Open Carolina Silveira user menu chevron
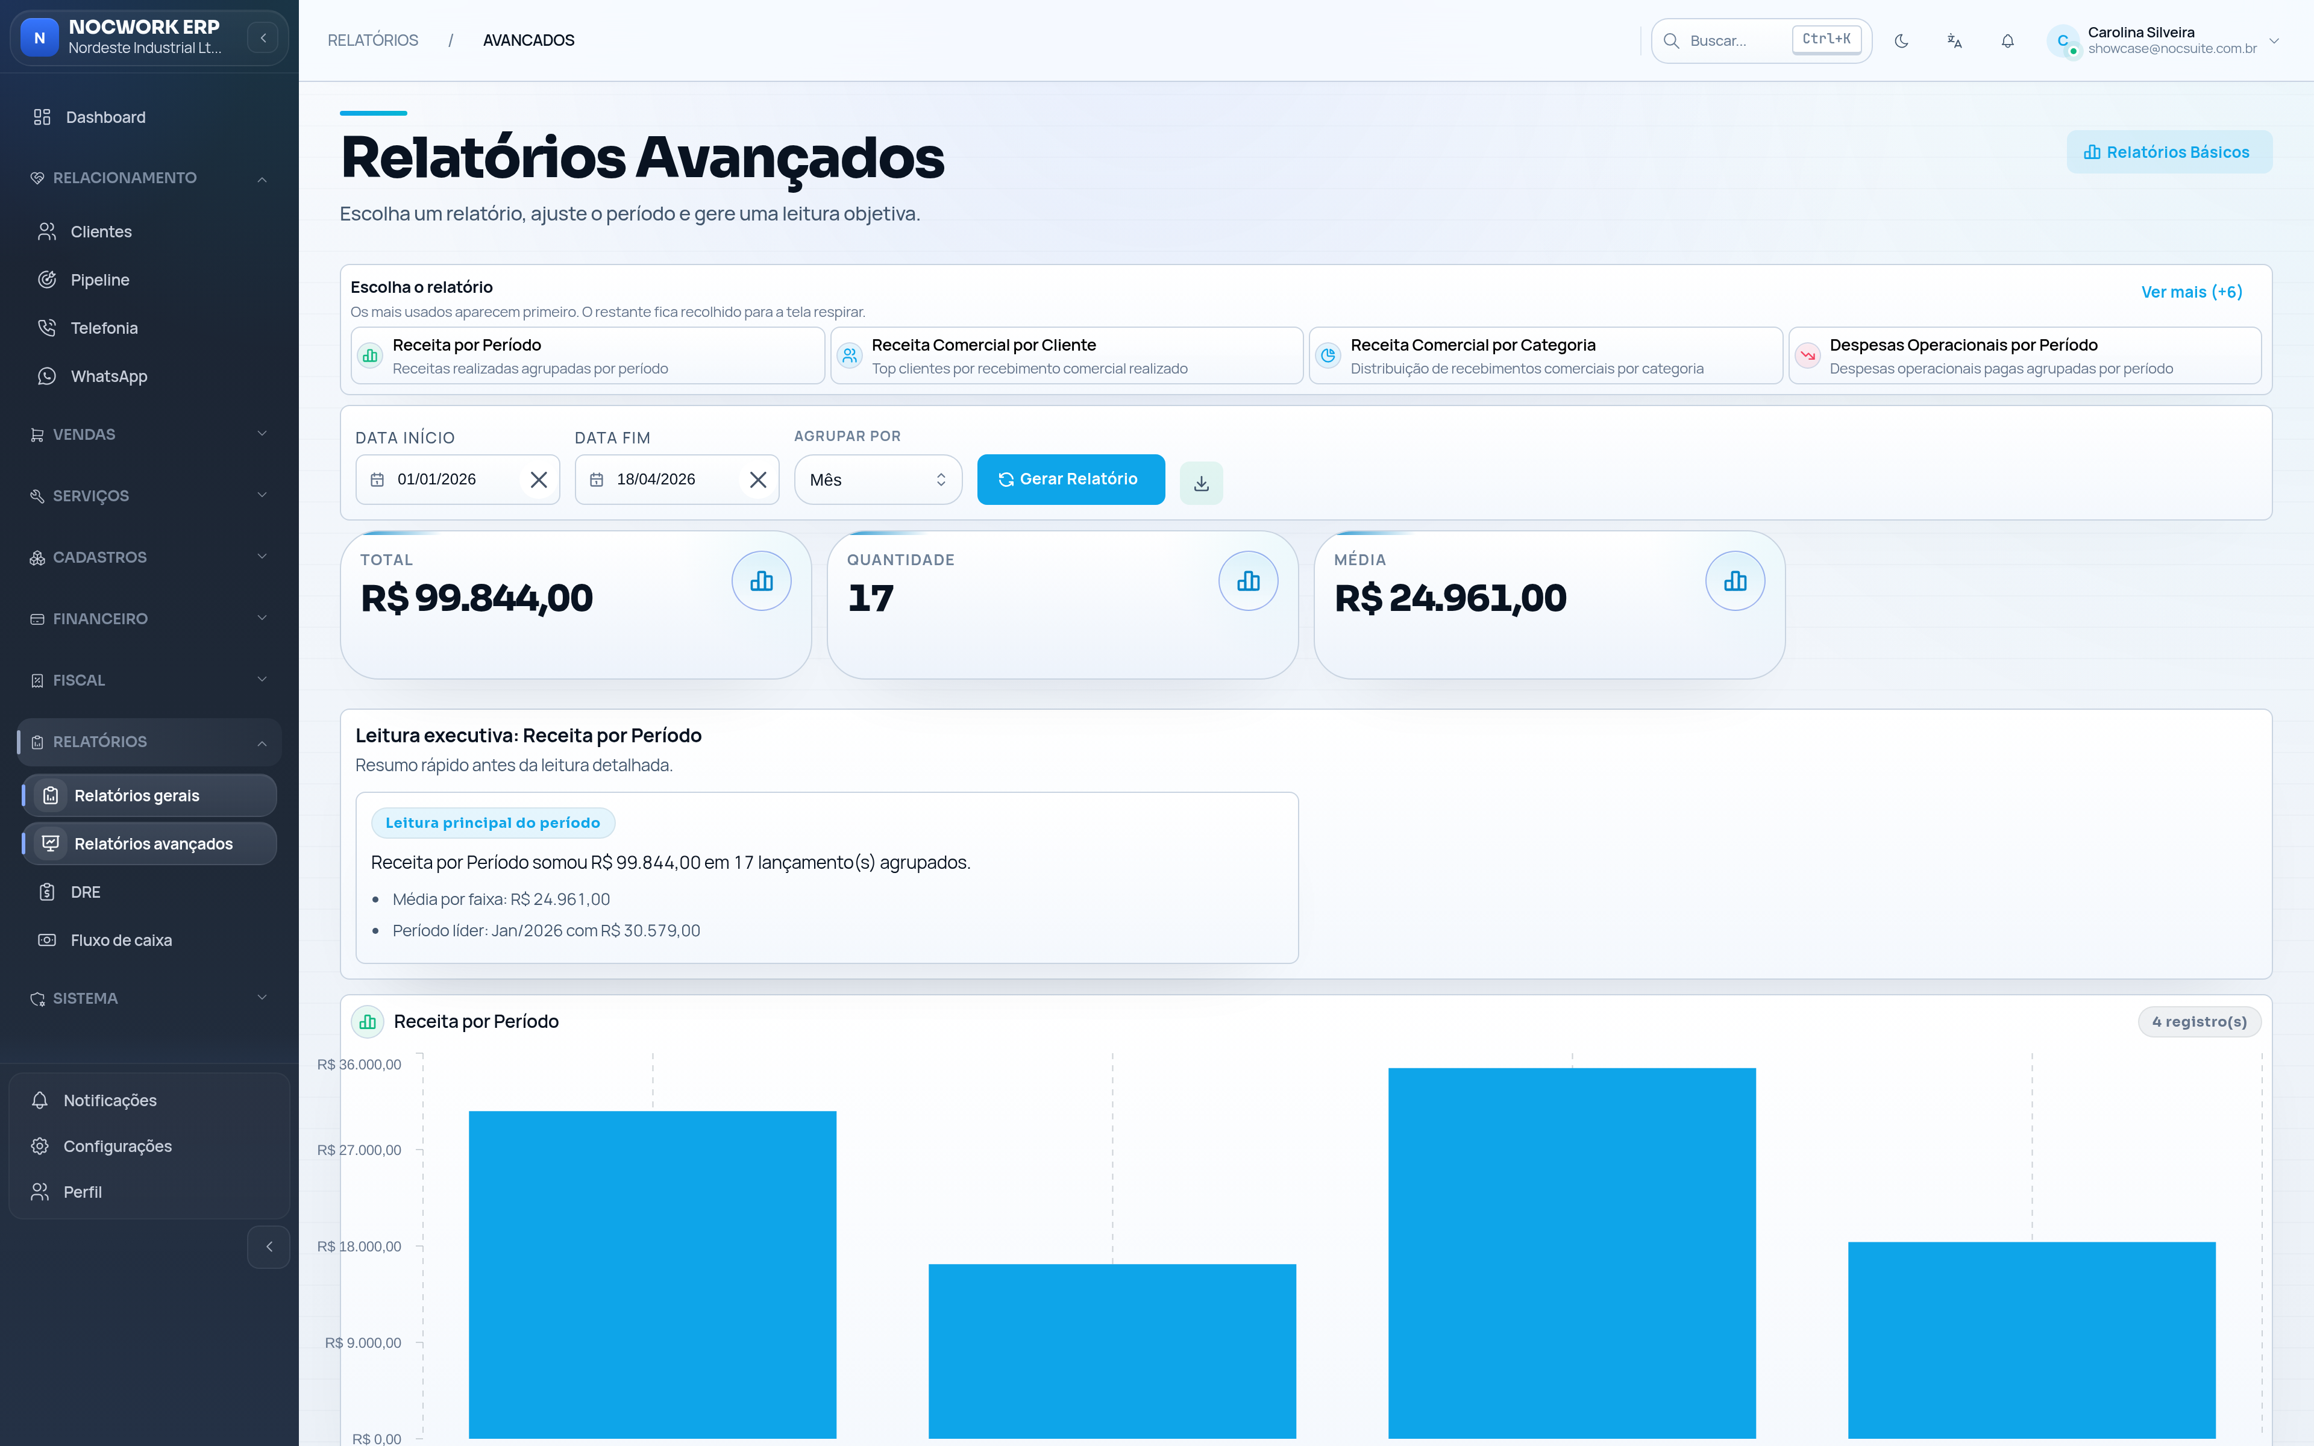Viewport: 2314px width, 1446px height. [2274, 41]
